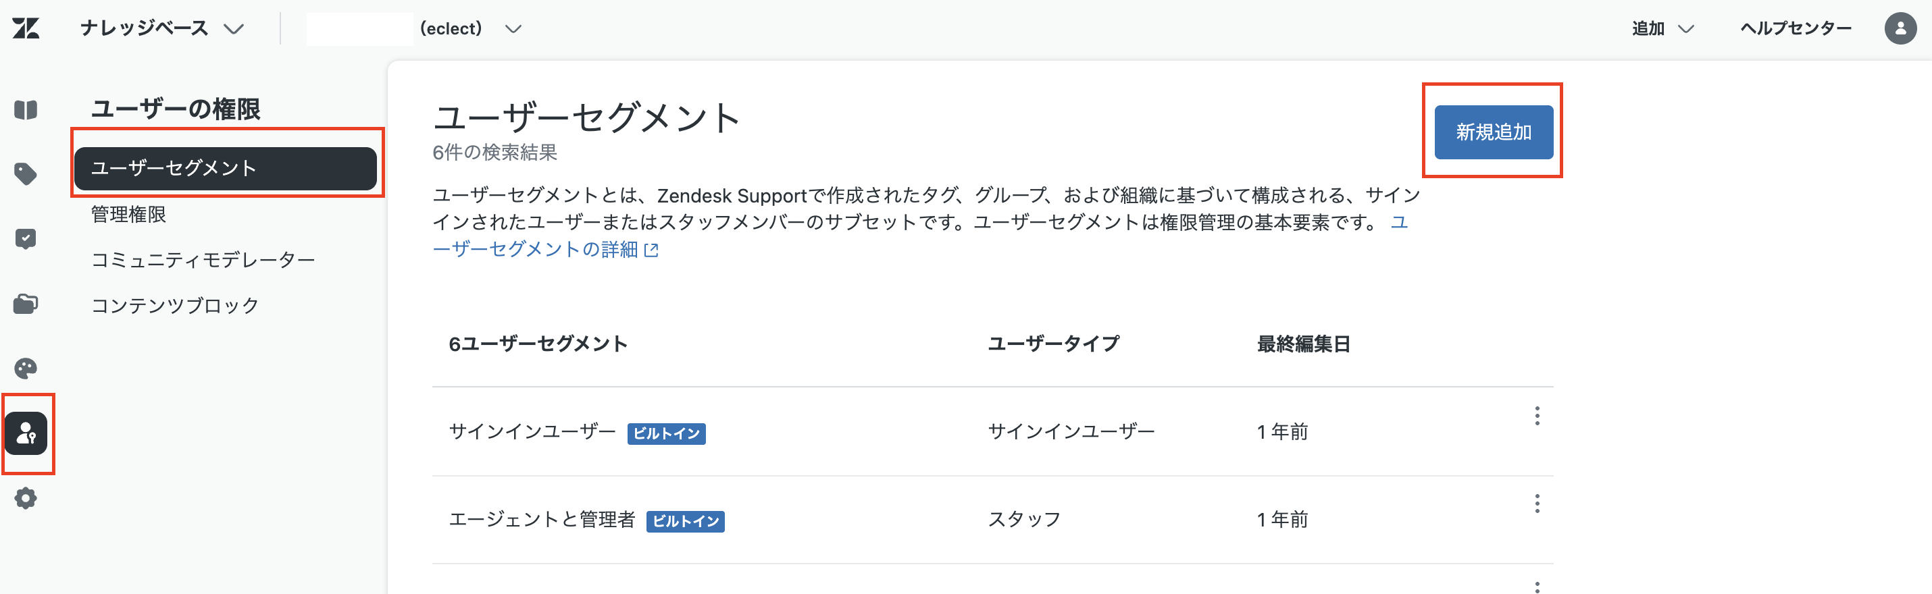The width and height of the screenshot is (1932, 594).
Task: Open the Manage articles book icon
Action: pyautogui.click(x=26, y=110)
